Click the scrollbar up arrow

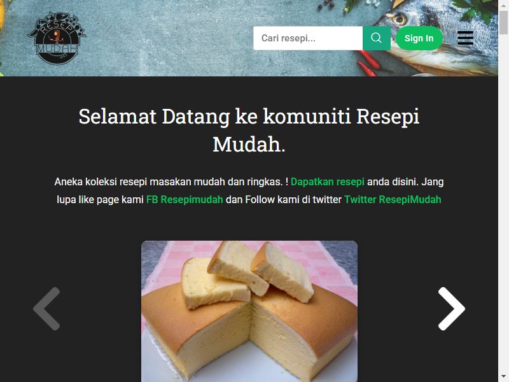tap(503, 6)
